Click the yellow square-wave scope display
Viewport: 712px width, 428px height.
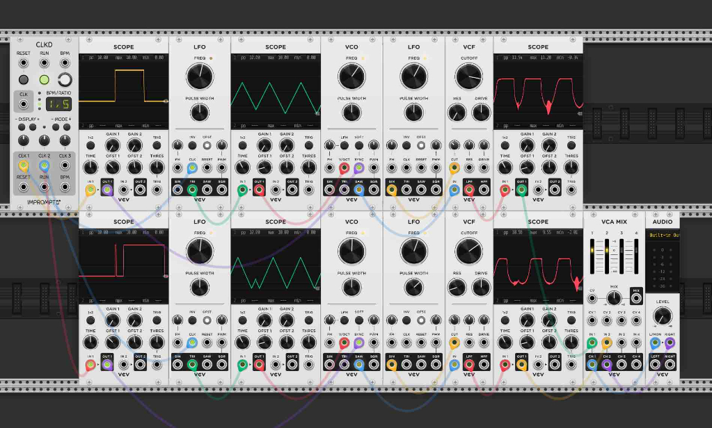(x=124, y=88)
